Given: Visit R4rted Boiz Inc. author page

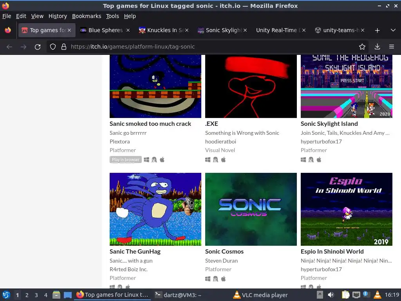Looking at the screenshot, I should (128, 269).
